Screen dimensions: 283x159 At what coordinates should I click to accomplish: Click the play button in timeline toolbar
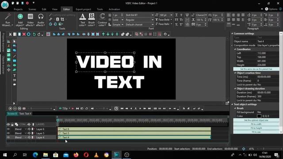[x=140, y=109]
